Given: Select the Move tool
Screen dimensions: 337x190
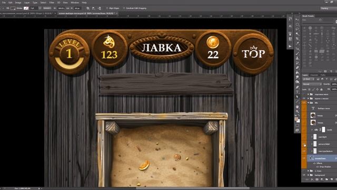Looking at the screenshot, I should (298, 20).
